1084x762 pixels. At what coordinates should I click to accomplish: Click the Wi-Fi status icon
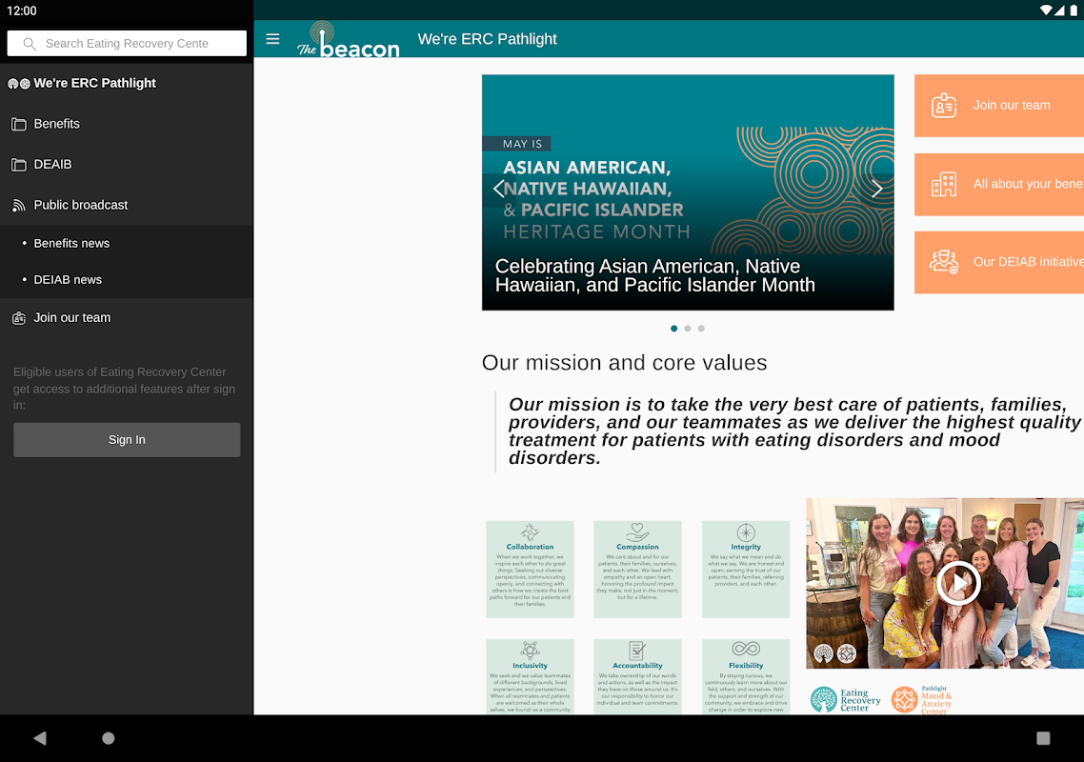[1046, 10]
